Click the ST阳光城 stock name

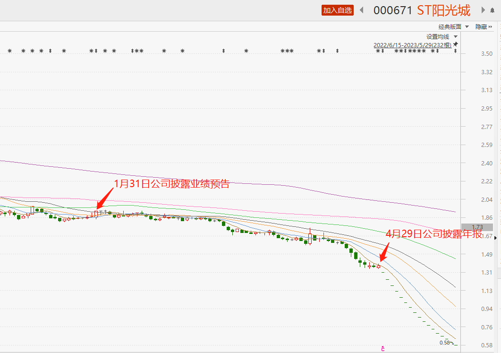coord(443,10)
